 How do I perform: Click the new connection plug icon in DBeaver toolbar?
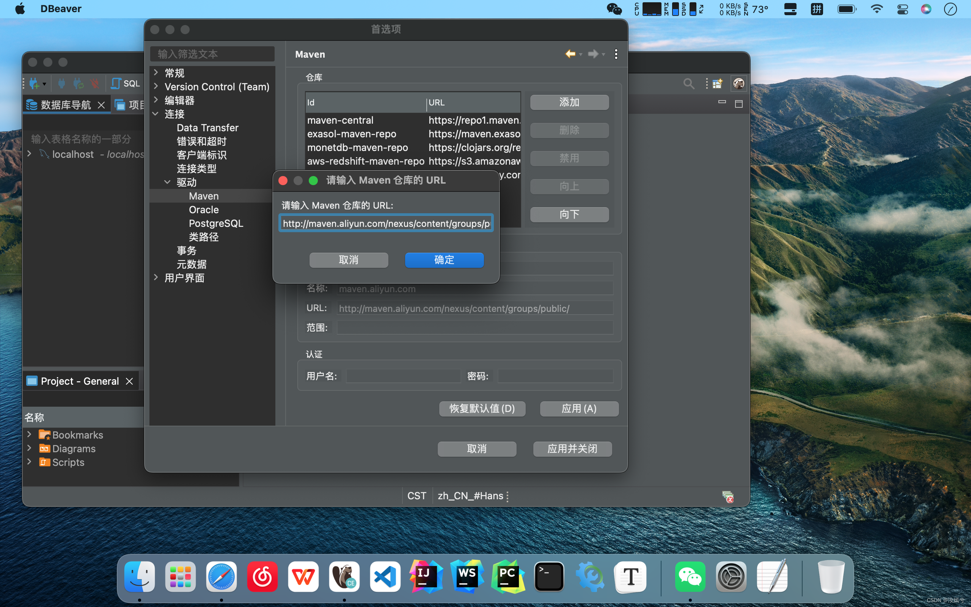(x=34, y=83)
